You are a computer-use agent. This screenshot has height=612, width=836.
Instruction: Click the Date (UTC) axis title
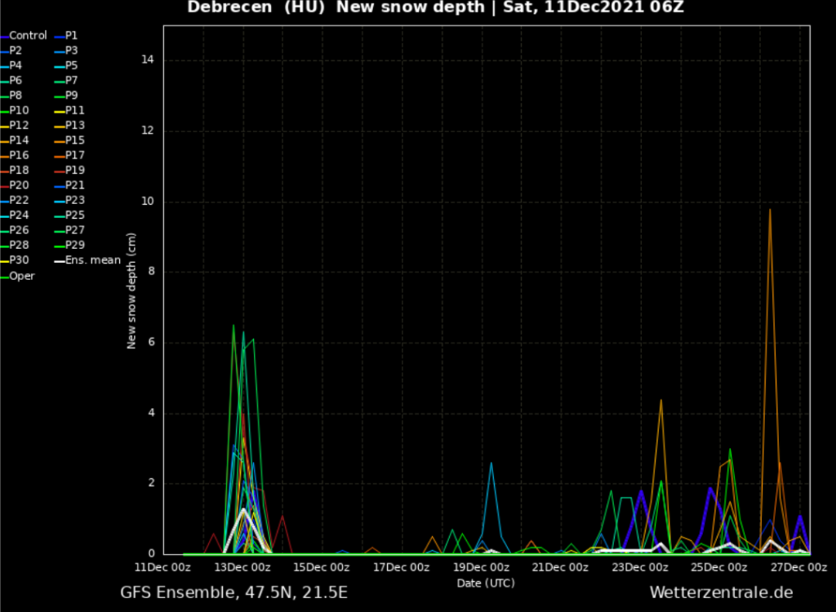click(x=486, y=583)
